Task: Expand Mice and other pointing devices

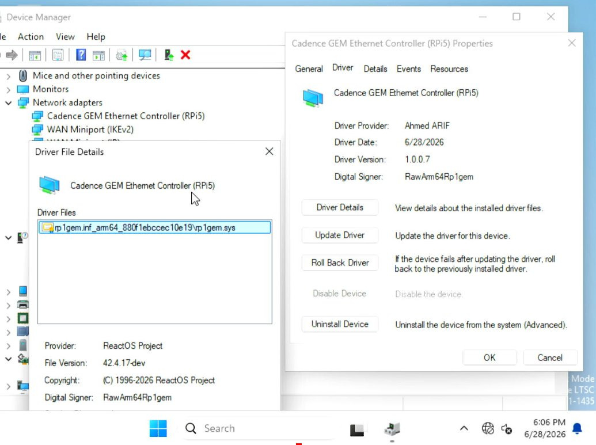Action: (9, 77)
